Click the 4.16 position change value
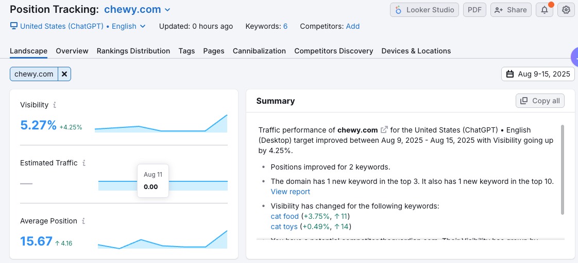The height and width of the screenshot is (263, 578). (x=63, y=243)
